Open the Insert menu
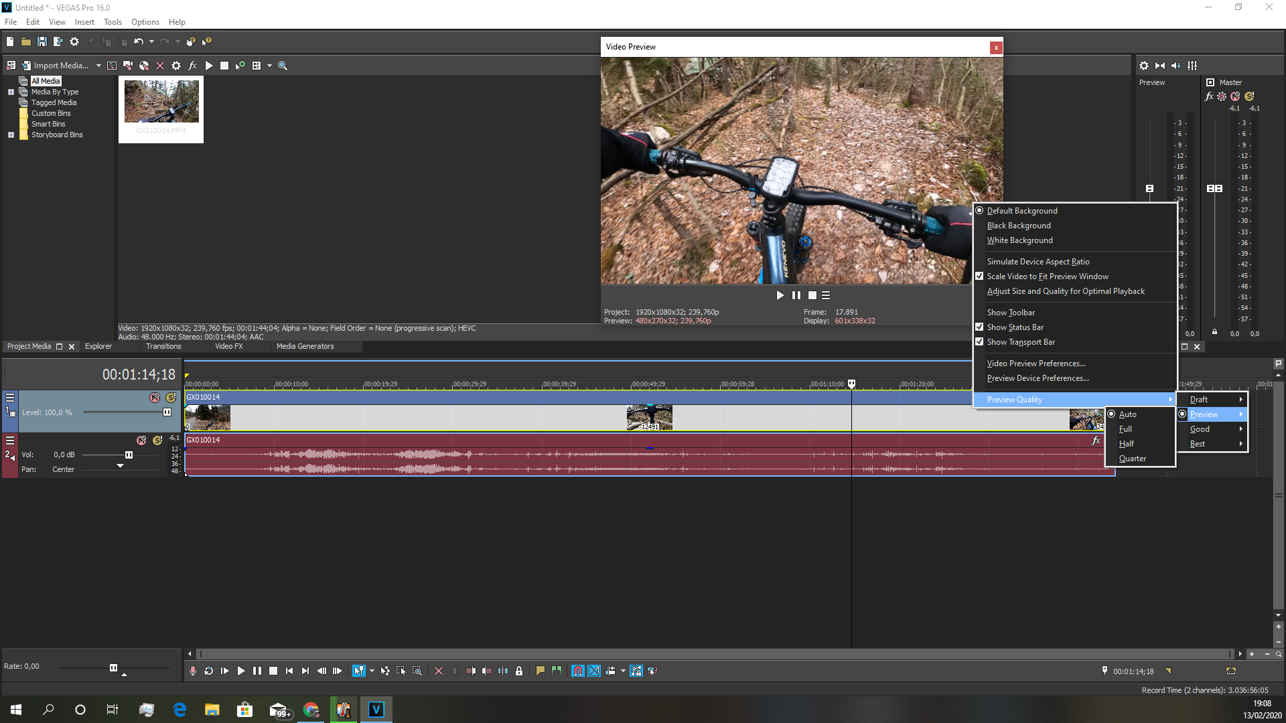 84,22
